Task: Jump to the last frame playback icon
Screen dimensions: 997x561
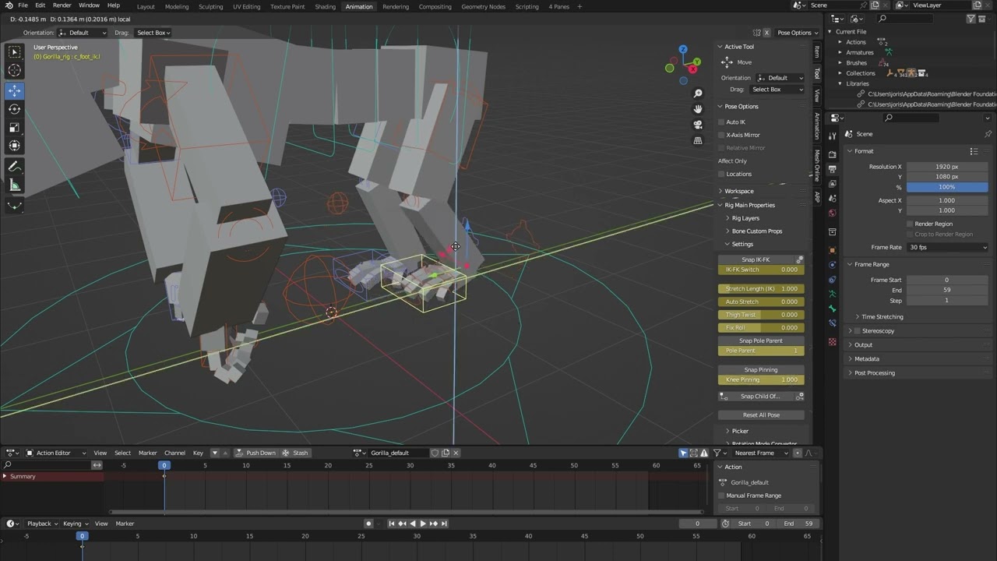Action: 444,524
